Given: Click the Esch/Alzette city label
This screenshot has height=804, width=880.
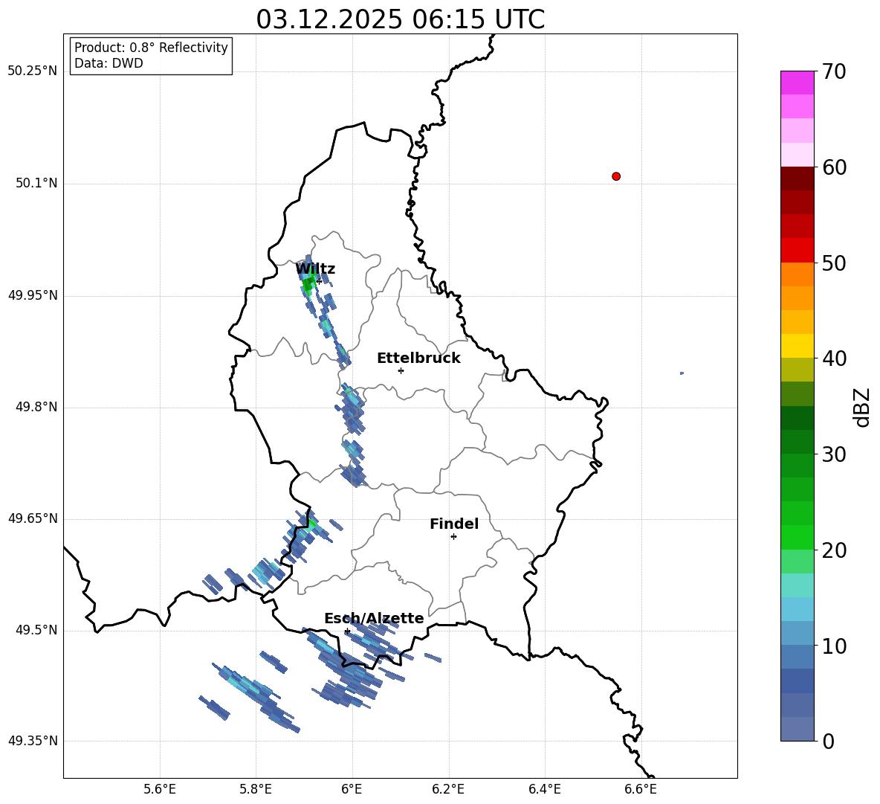Looking at the screenshot, I should click(x=375, y=618).
